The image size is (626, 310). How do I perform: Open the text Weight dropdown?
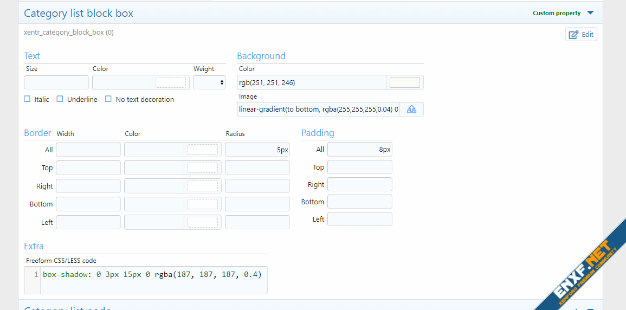pos(209,82)
